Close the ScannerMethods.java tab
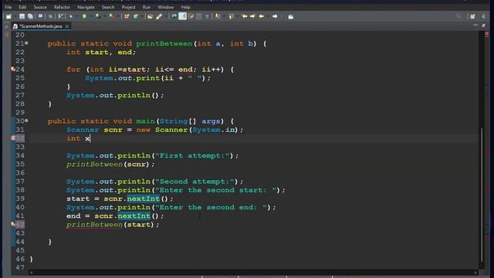Screen dimensions: 494x278 pos(67,26)
